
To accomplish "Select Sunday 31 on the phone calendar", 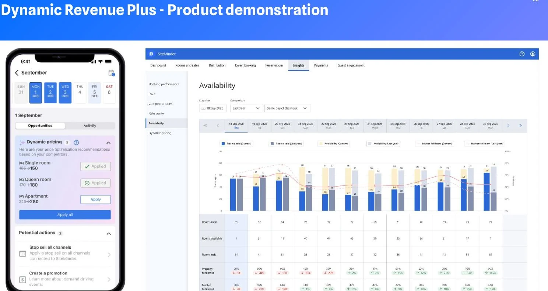I will click(21, 93).
